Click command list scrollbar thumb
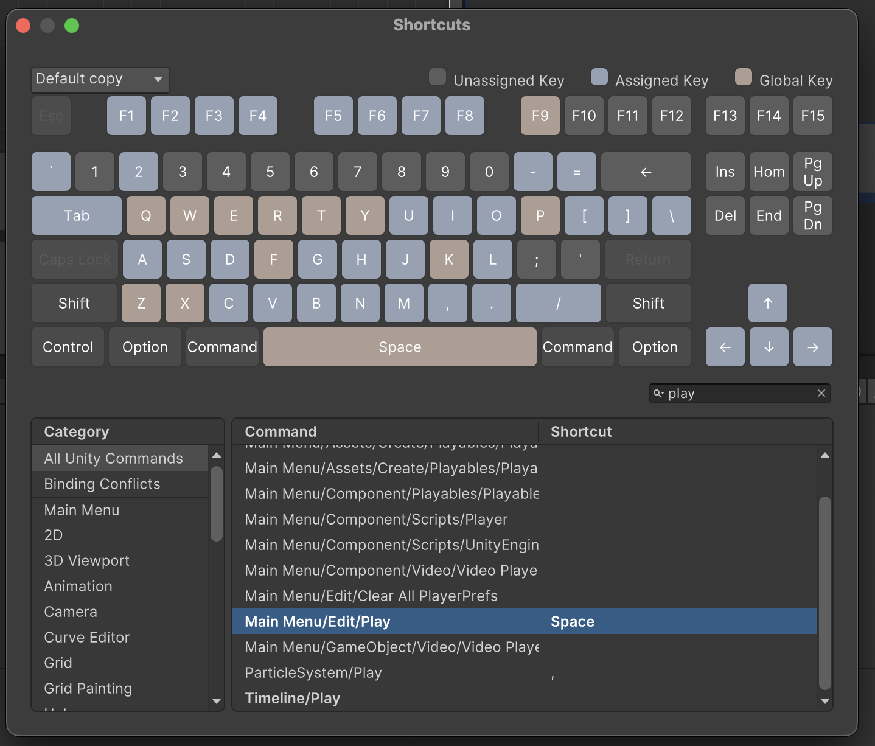 825,593
